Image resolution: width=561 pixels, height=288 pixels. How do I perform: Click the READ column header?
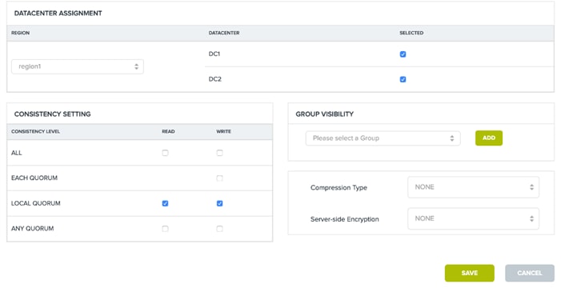(x=168, y=132)
